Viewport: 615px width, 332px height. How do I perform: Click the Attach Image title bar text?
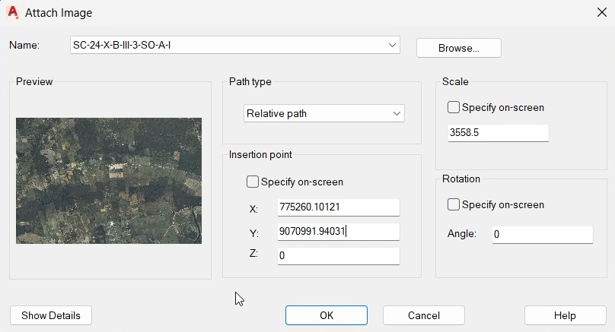(59, 13)
